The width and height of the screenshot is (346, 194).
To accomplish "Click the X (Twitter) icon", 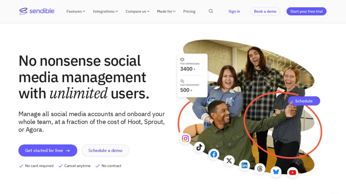I will click(x=229, y=161).
